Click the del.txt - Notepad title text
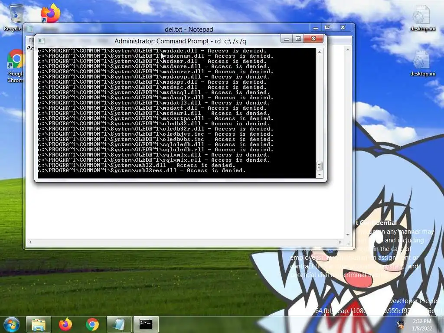Image resolution: width=444 pixels, height=333 pixels. tap(189, 29)
